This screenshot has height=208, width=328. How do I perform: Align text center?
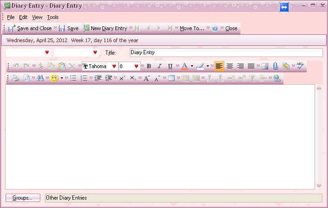tap(230, 66)
